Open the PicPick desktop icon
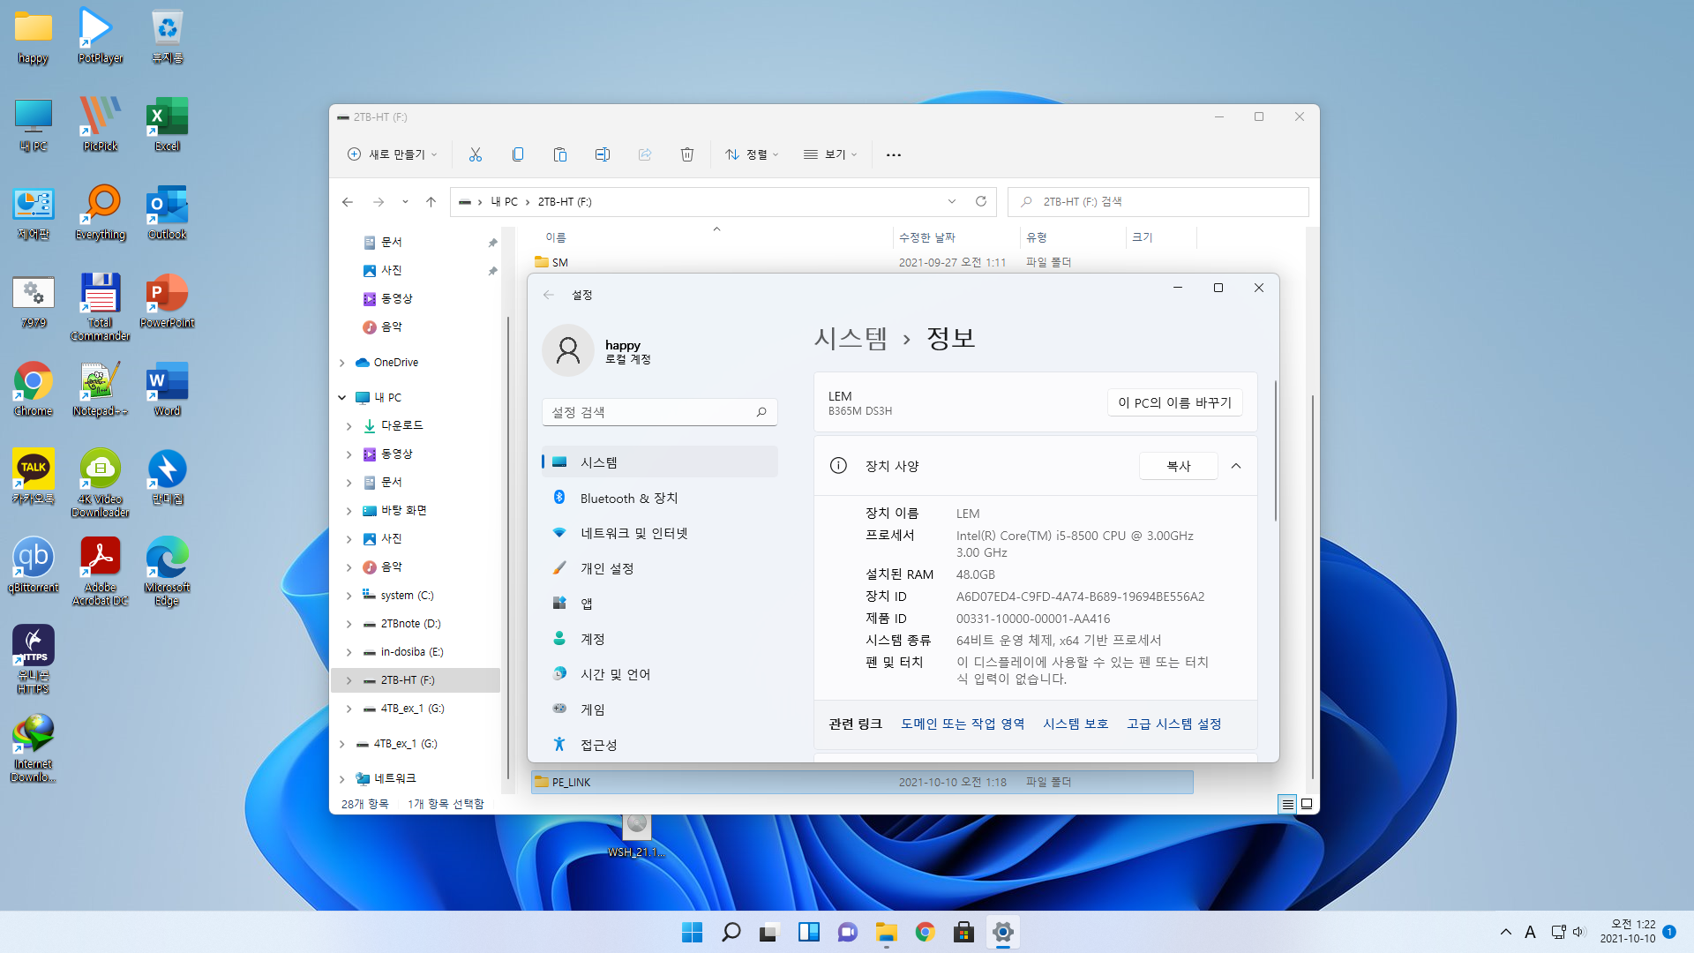Viewport: 1694px width, 953px height. pos(100,124)
